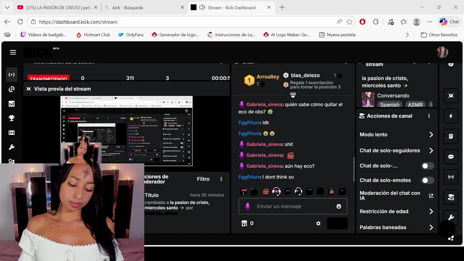Open the trophy icon in the left sidebar

[12, 118]
